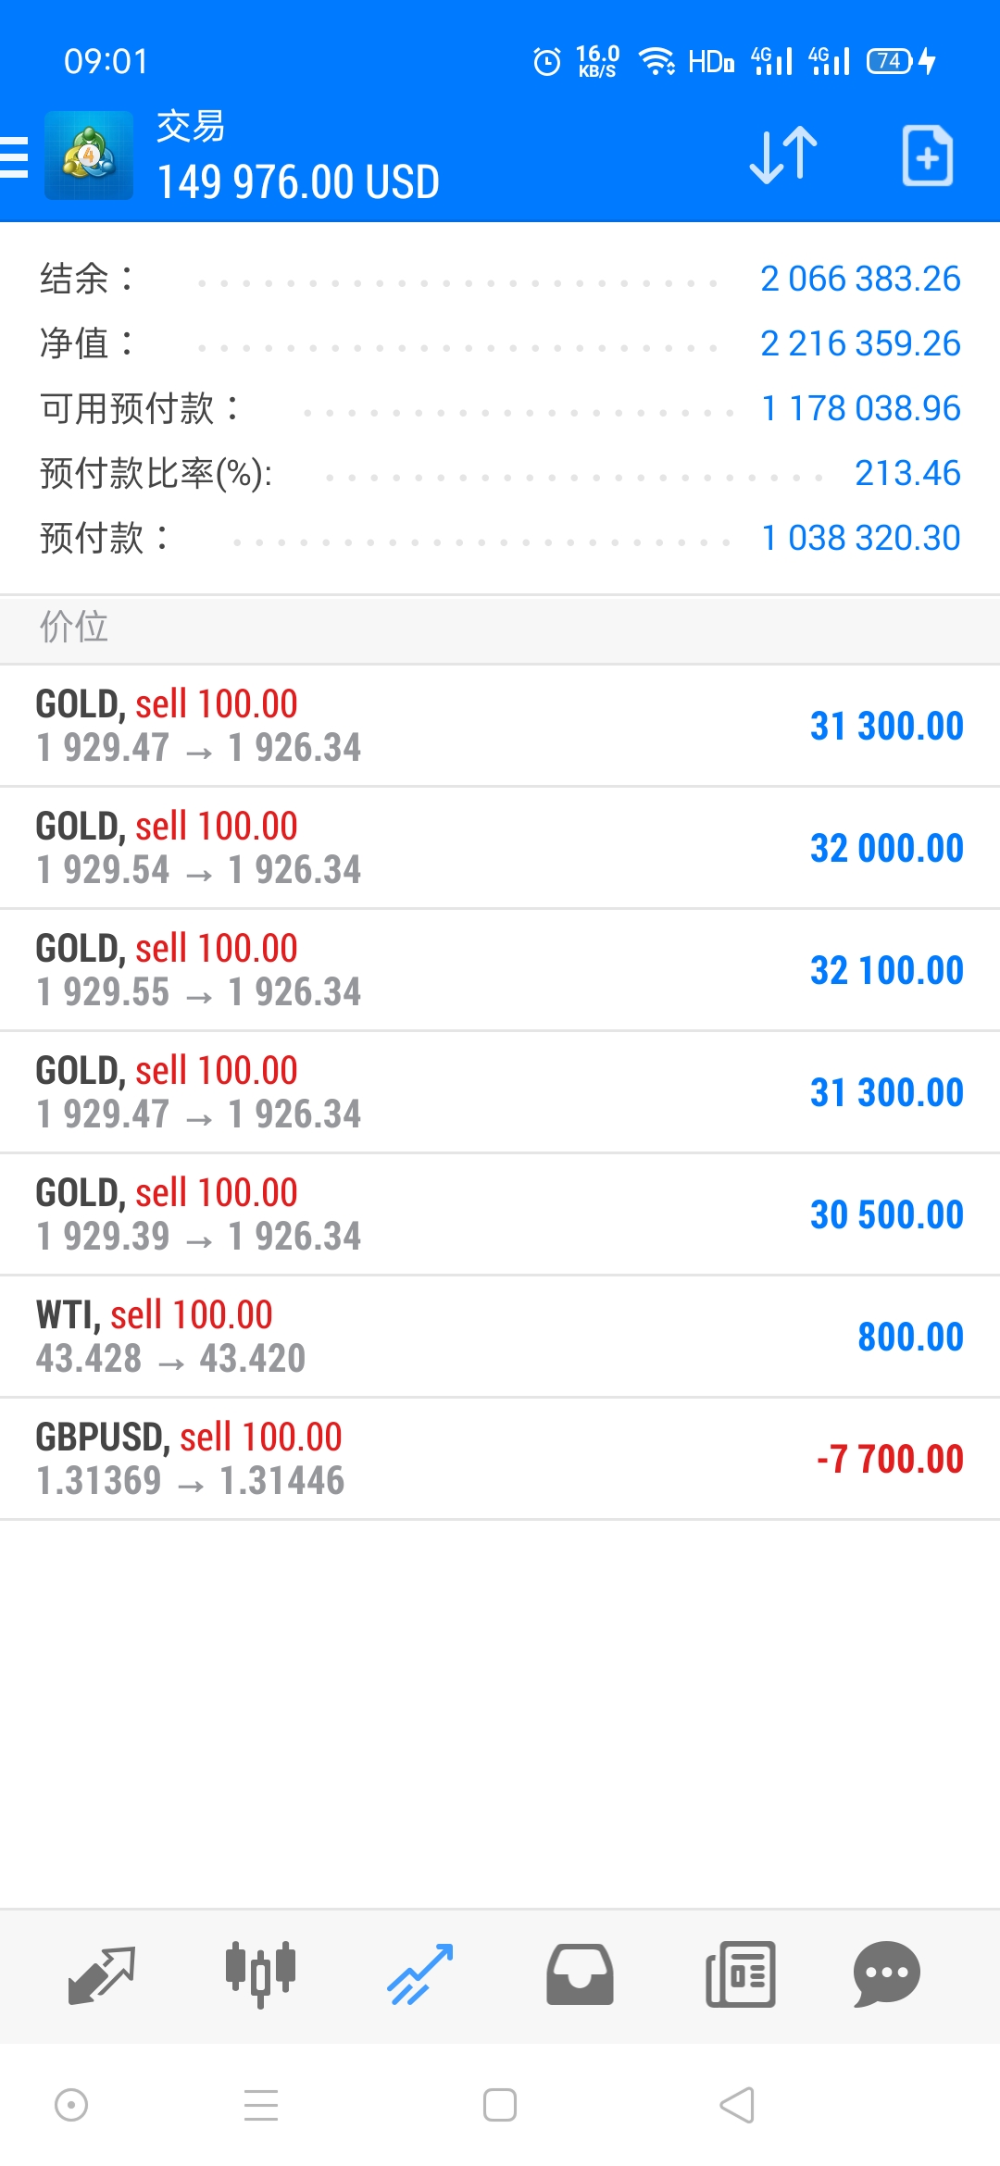This screenshot has height=2166, width=1000.
Task: Select the Trade tab trend icon
Action: point(420,1975)
